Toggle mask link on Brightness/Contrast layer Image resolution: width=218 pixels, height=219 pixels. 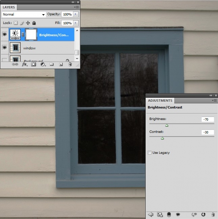click(23, 35)
